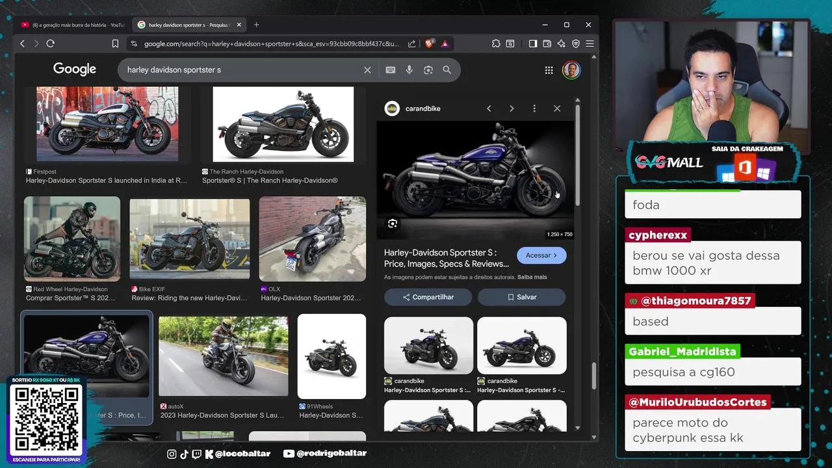Click the main results page scrollbar
The height and width of the screenshot is (468, 832).
pyautogui.click(x=594, y=377)
